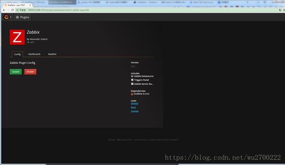Click the 'Grafana 3.x 4.x' dependency text
The image size is (285, 165).
[142, 94]
